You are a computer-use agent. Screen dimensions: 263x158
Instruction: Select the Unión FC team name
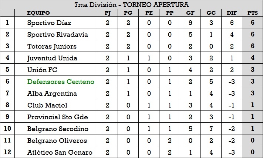click(x=42, y=70)
